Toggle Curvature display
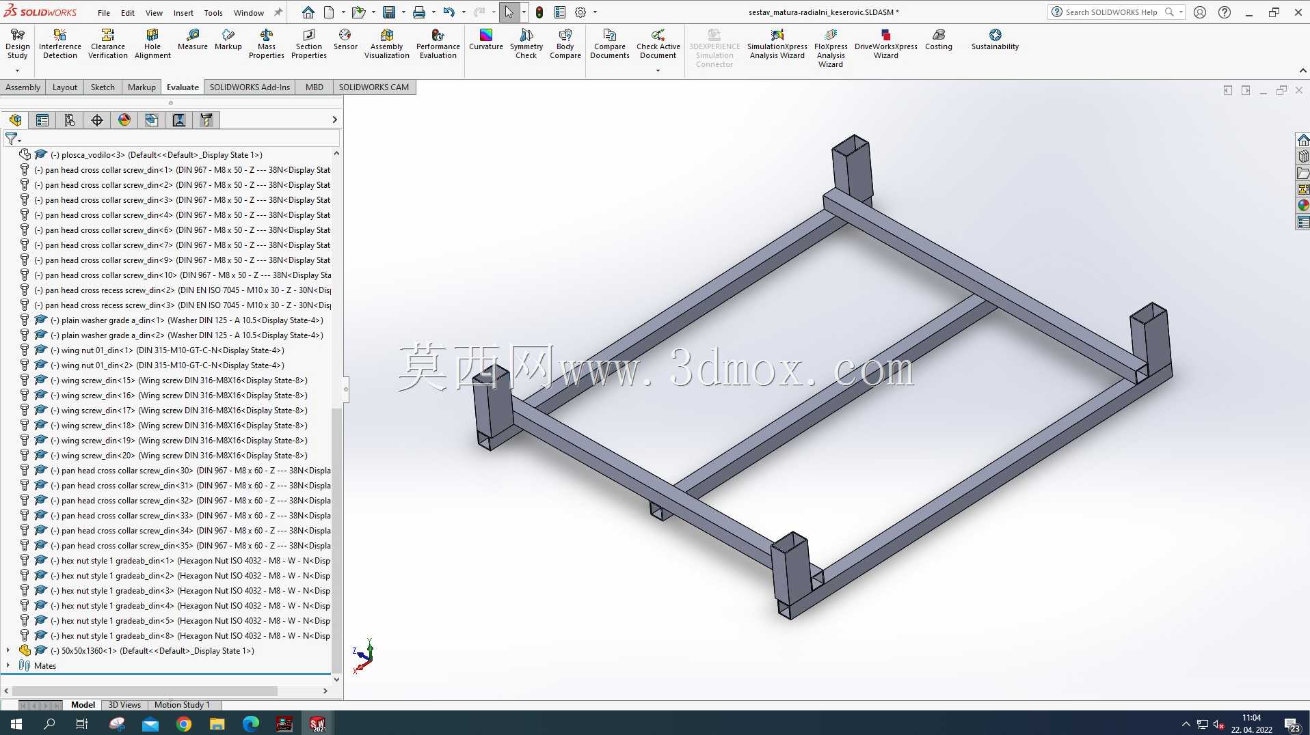 pyautogui.click(x=486, y=40)
